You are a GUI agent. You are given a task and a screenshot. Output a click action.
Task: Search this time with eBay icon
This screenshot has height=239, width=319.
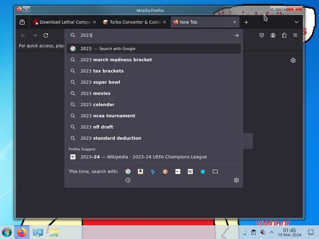click(x=178, y=171)
